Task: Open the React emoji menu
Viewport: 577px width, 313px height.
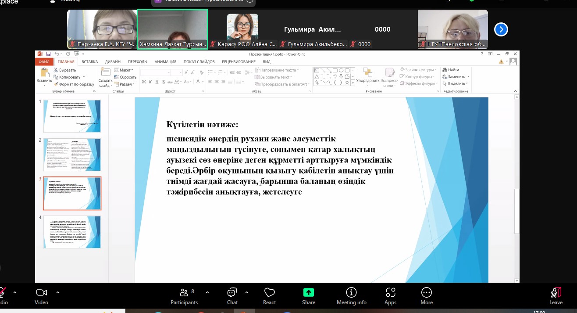Action: (269, 292)
